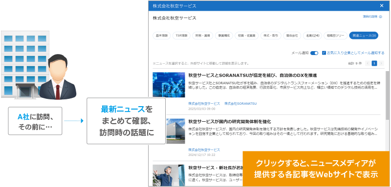Open the 項目の説明 help link
The width and height of the screenshot is (391, 187).
coord(370,17)
